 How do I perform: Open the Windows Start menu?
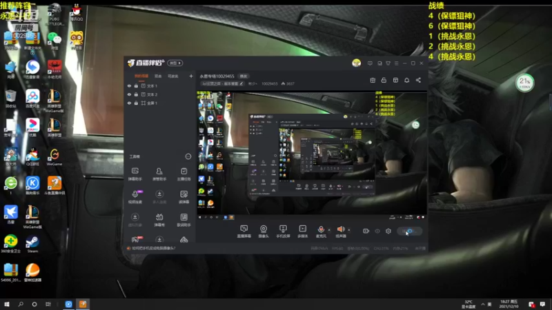coord(7,304)
